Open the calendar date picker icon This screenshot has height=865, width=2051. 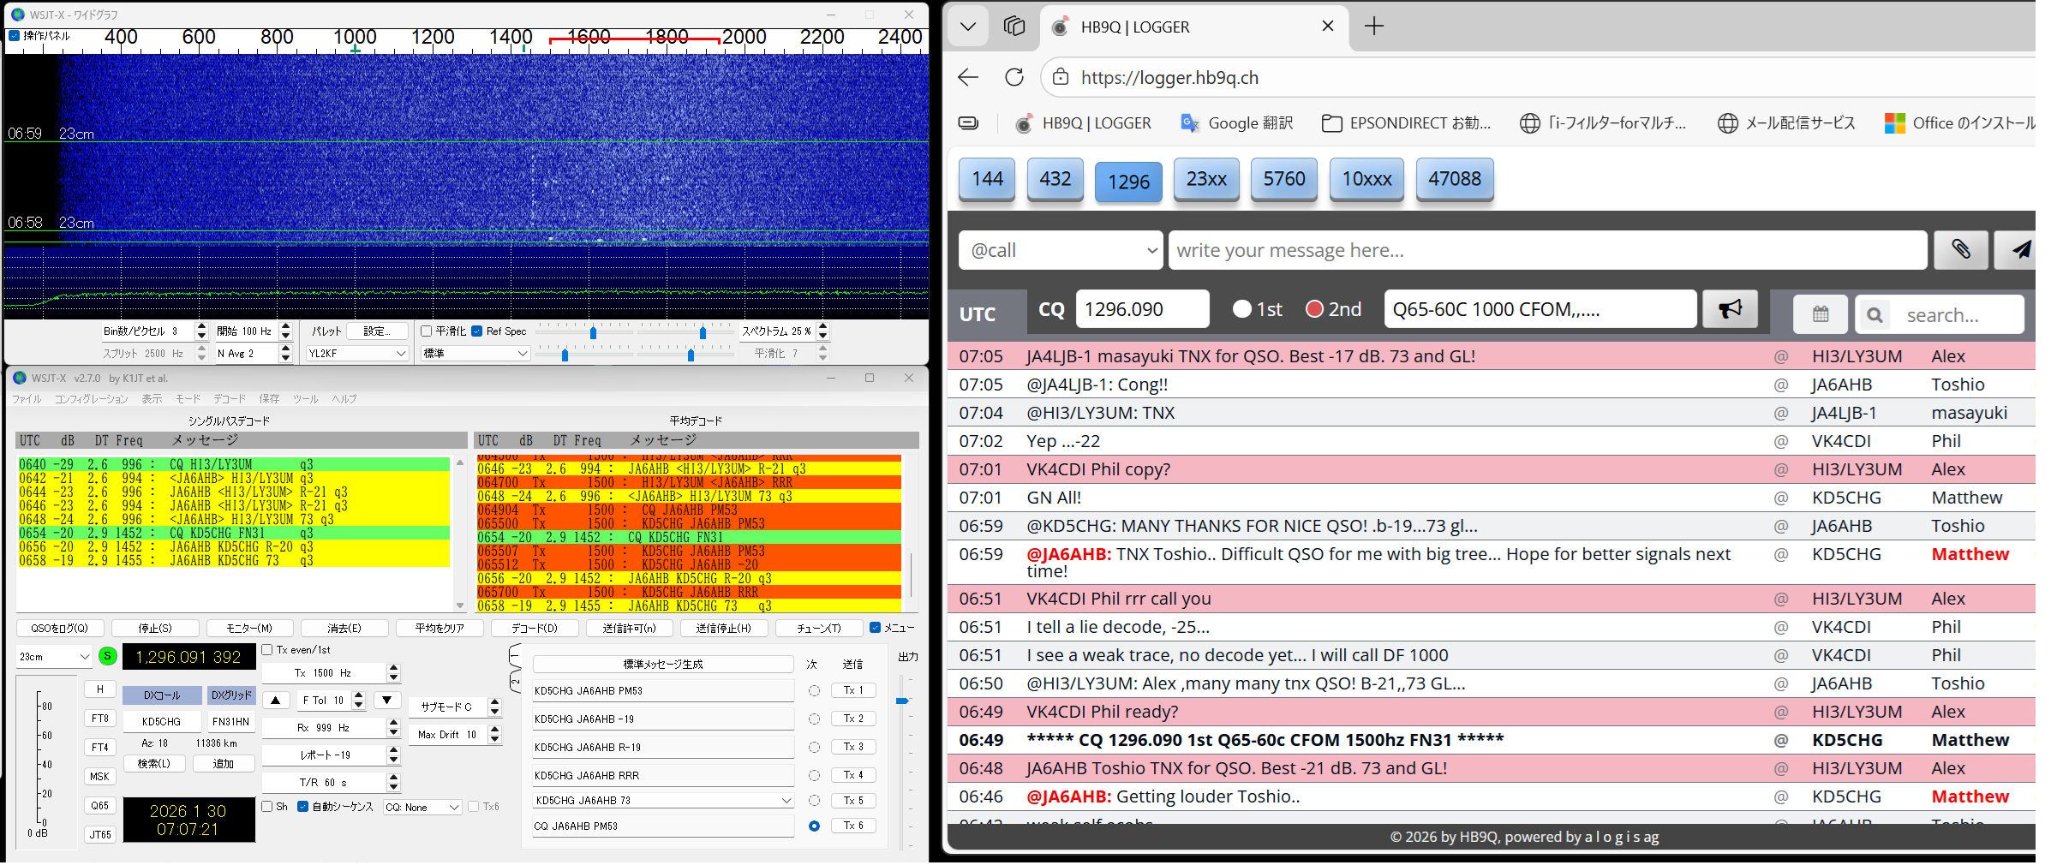1820,314
